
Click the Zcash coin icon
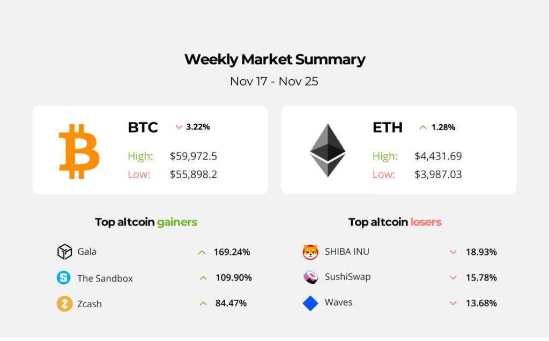tap(64, 304)
